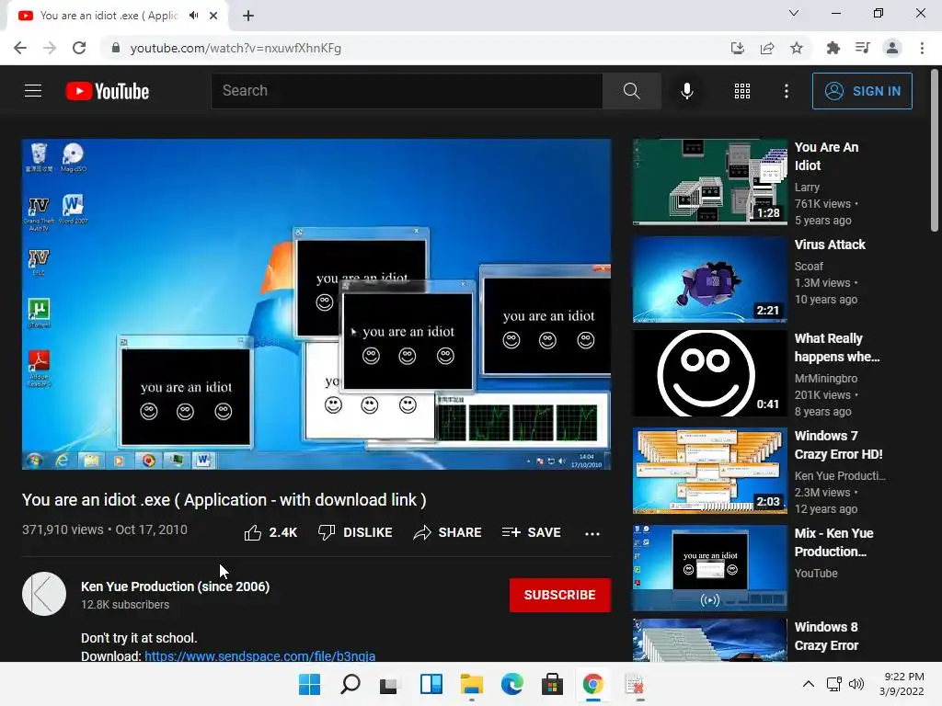Open 'You Are An Idiot' by Larry thumbnail
The image size is (942, 706).
click(x=709, y=182)
